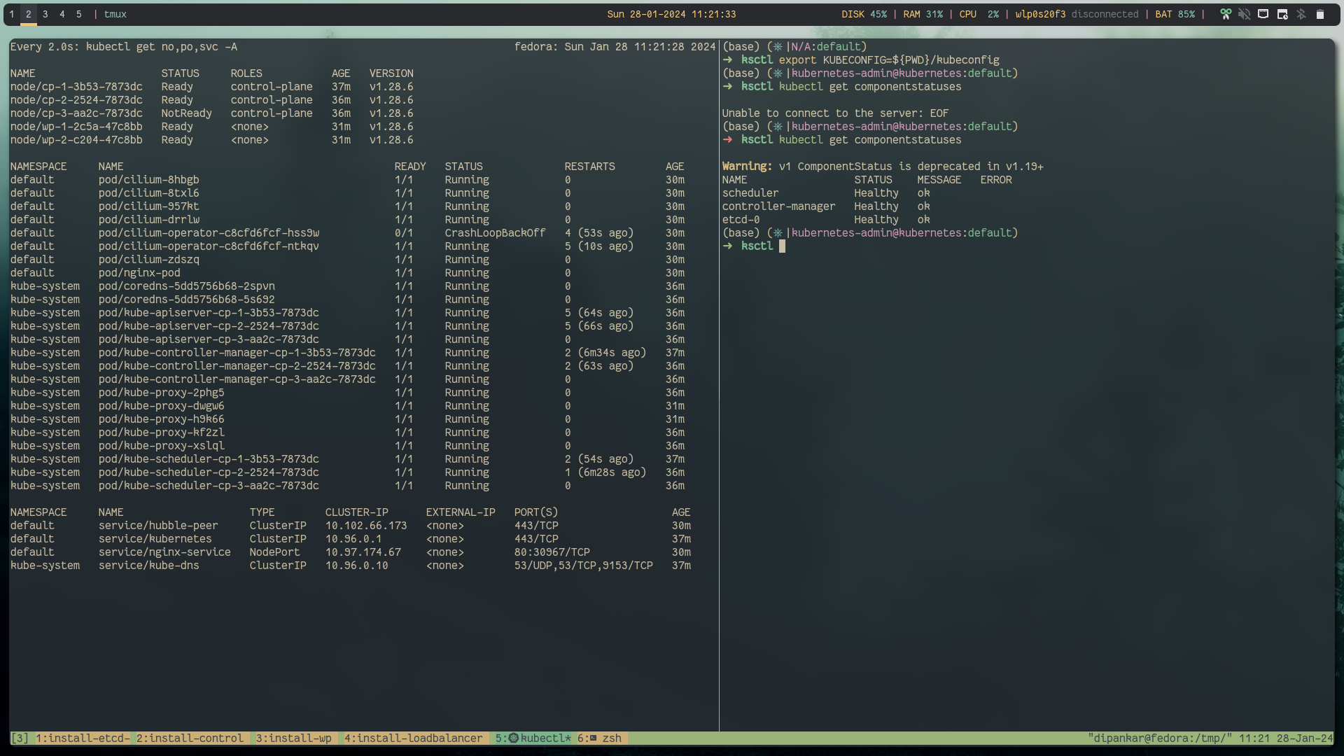Viewport: 1344px width, 756px height.
Task: Select tmux window 4:install-loadbalancer
Action: point(413,738)
